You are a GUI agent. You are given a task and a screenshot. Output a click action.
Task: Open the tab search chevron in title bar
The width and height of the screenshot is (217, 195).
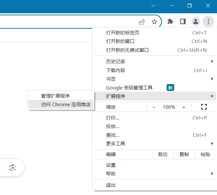[x=153, y=5]
